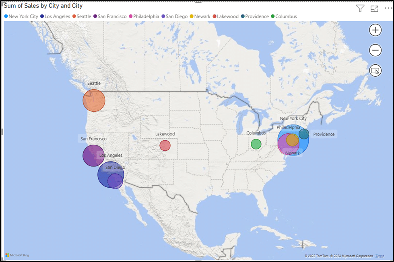
Task: Select the Seattle sales bubble on the map
Action: coord(94,100)
